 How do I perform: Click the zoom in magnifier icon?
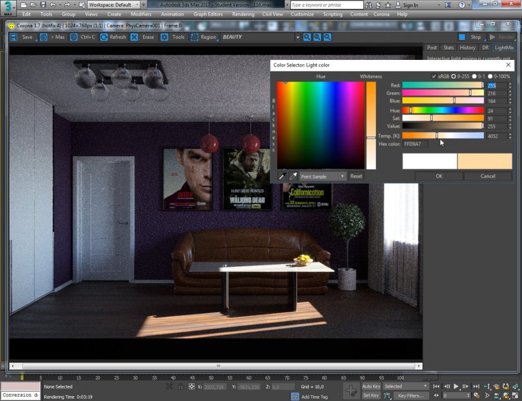point(307,37)
